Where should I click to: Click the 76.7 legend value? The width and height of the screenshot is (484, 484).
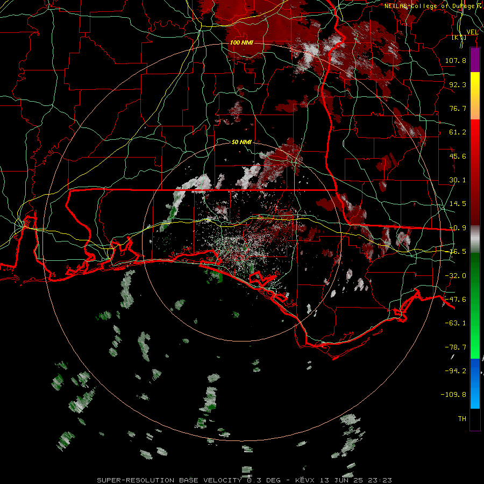458,108
